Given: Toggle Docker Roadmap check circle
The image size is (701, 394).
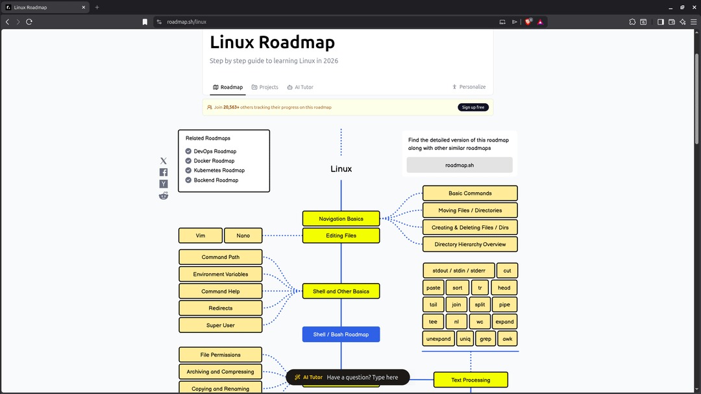Looking at the screenshot, I should coord(188,160).
